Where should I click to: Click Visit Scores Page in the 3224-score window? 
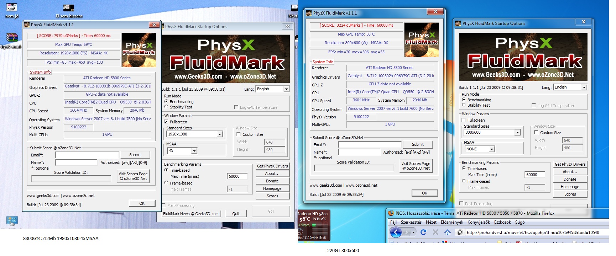pyautogui.click(x=416, y=166)
